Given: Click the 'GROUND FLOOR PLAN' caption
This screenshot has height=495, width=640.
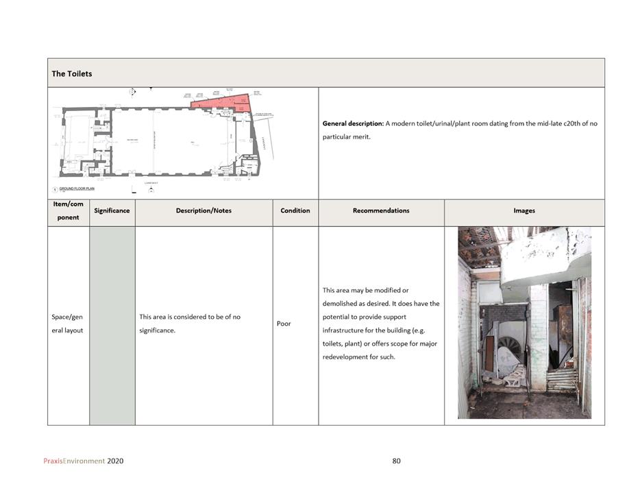Looking at the screenshot, I should (77, 189).
